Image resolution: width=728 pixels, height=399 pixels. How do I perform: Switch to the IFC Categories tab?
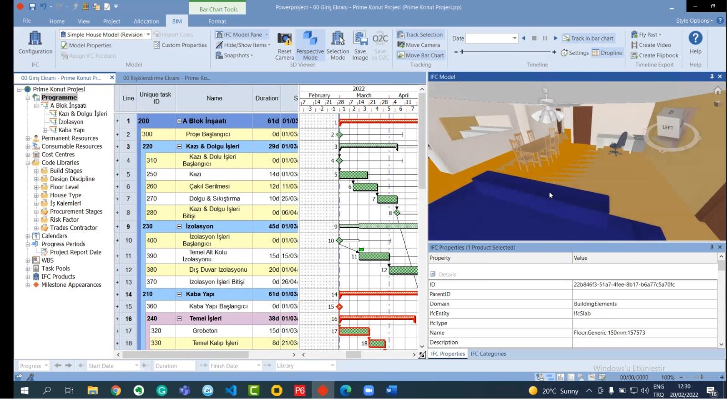click(488, 354)
